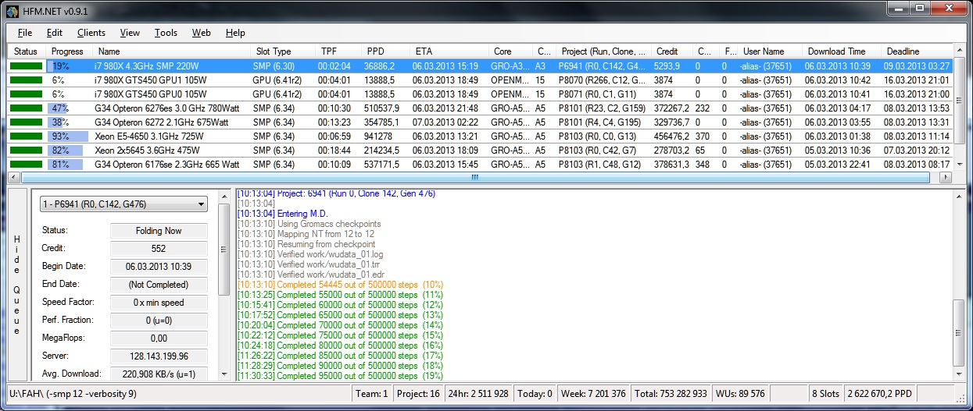Select the i7 980X GTS450 GPU0 105W row
The width and height of the screenshot is (973, 411).
[x=480, y=94]
